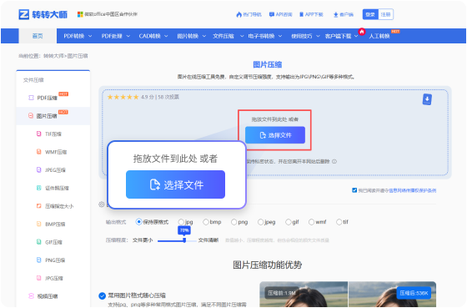Click the 压缩后:536K sample image

click(392, 294)
